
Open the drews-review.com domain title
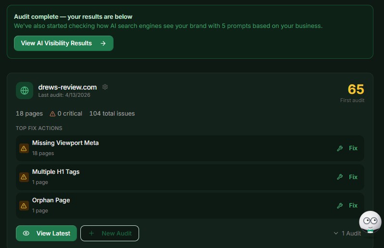(67, 87)
